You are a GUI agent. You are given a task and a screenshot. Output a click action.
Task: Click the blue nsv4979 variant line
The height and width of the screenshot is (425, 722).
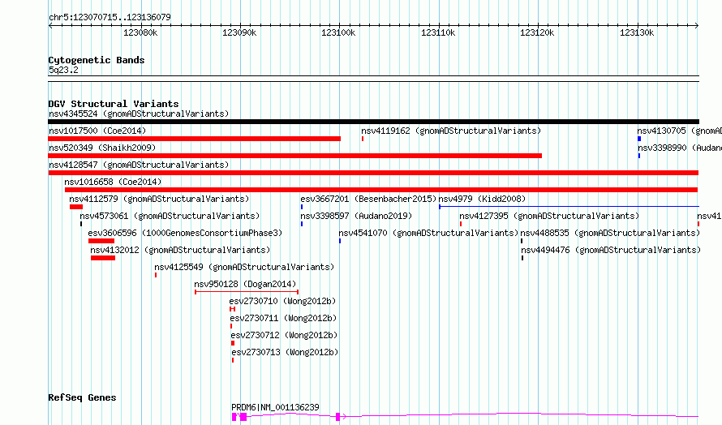point(569,207)
